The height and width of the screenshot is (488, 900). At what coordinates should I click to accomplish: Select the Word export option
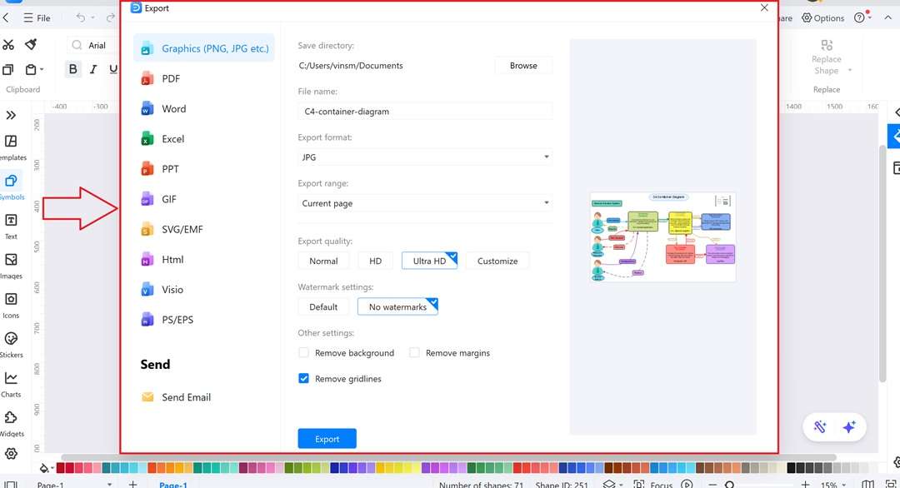click(x=174, y=108)
